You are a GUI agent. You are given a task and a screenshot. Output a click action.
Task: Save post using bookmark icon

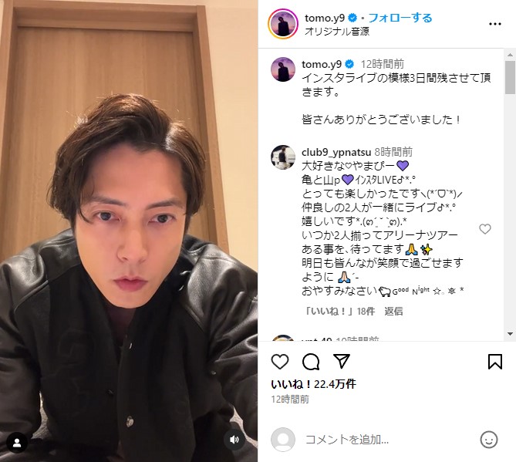[x=495, y=362]
